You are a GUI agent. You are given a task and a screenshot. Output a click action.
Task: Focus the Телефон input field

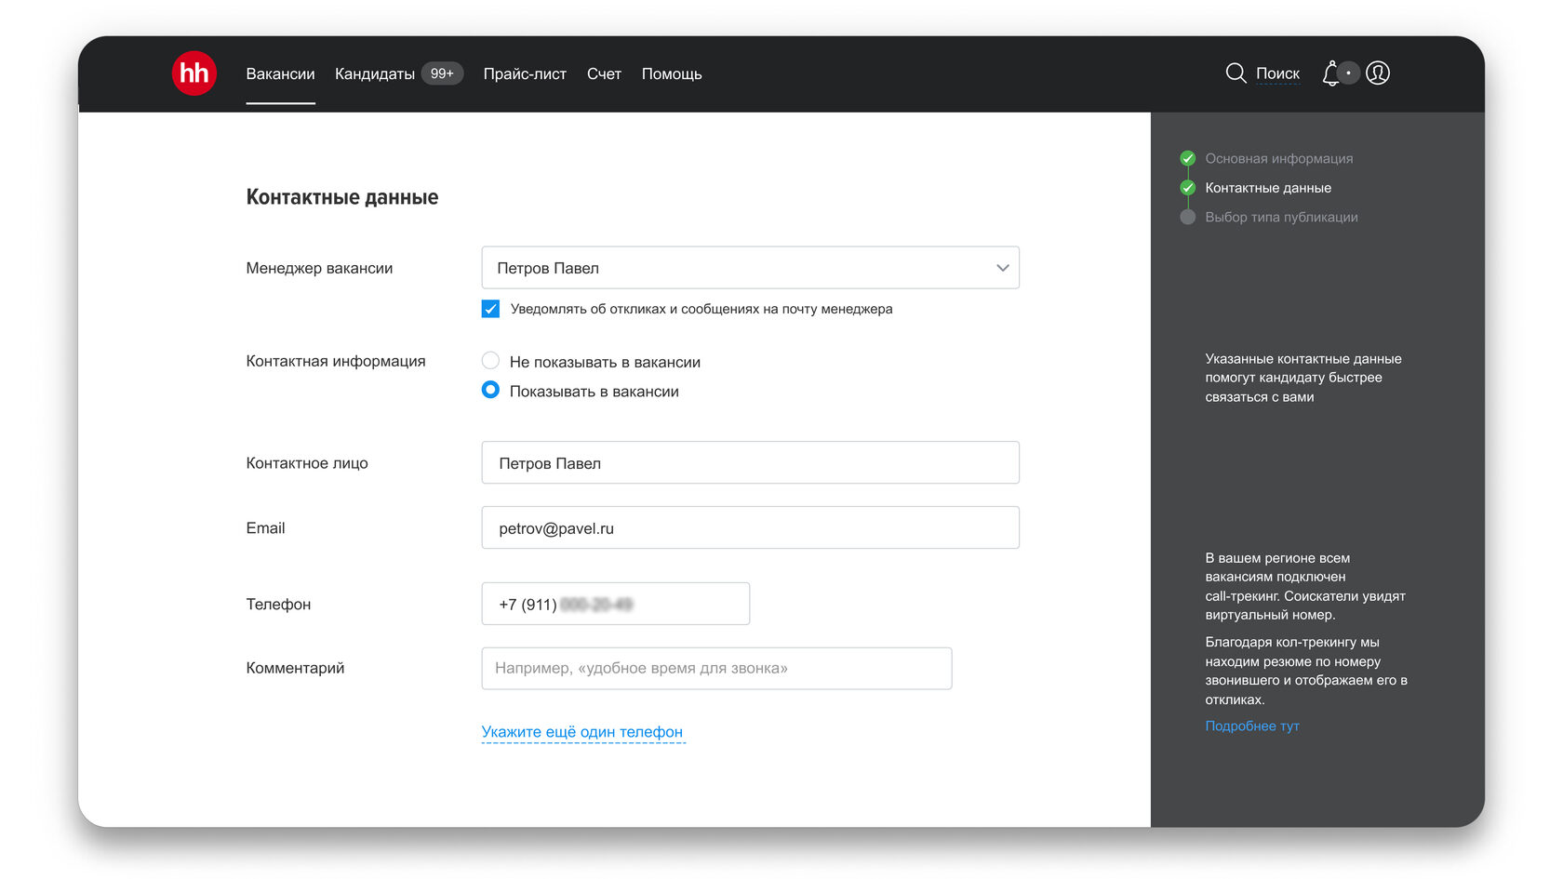coord(616,604)
